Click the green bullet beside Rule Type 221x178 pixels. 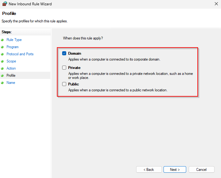2,40
